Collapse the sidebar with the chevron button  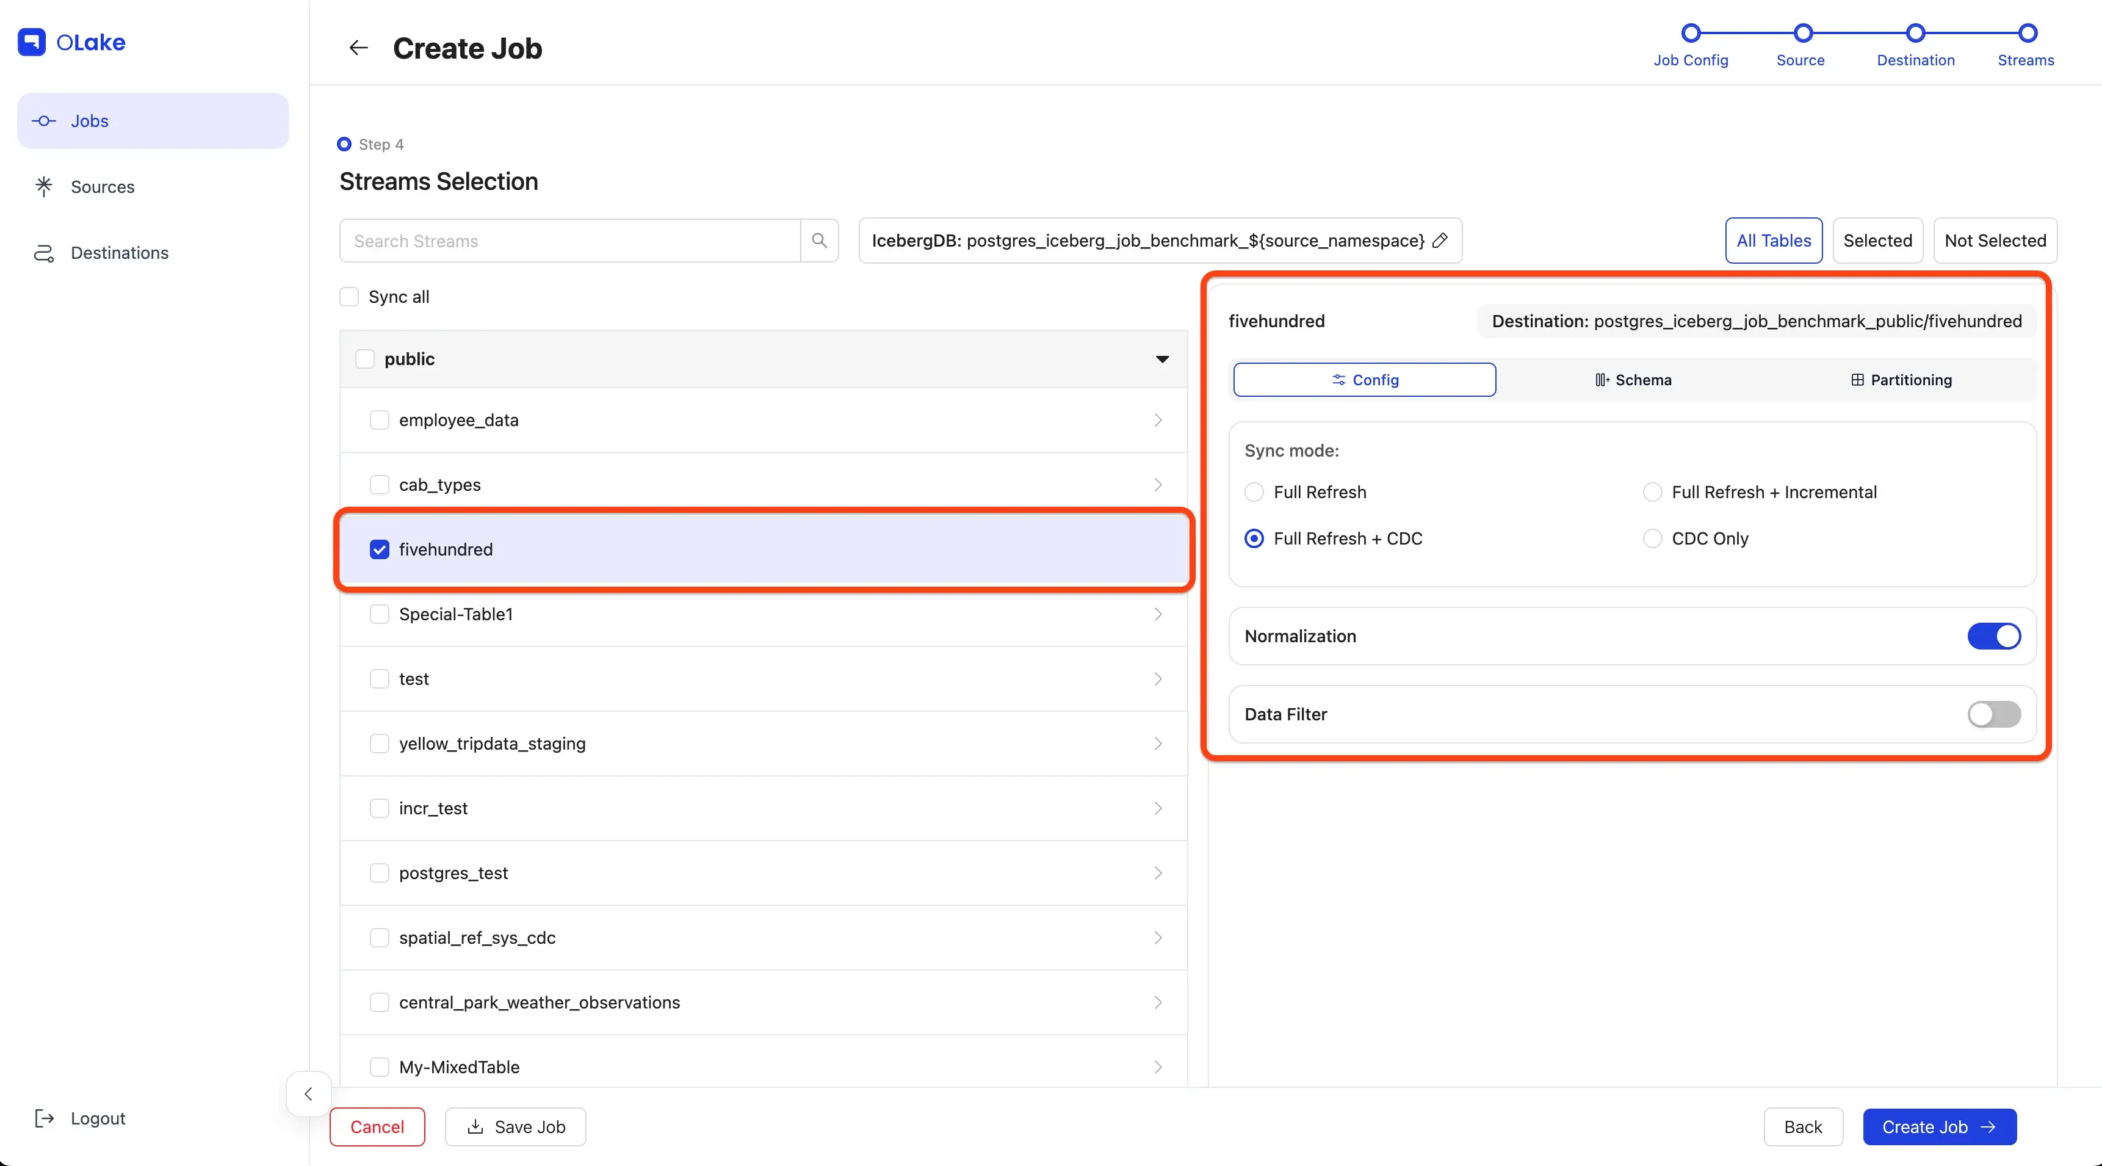(308, 1093)
